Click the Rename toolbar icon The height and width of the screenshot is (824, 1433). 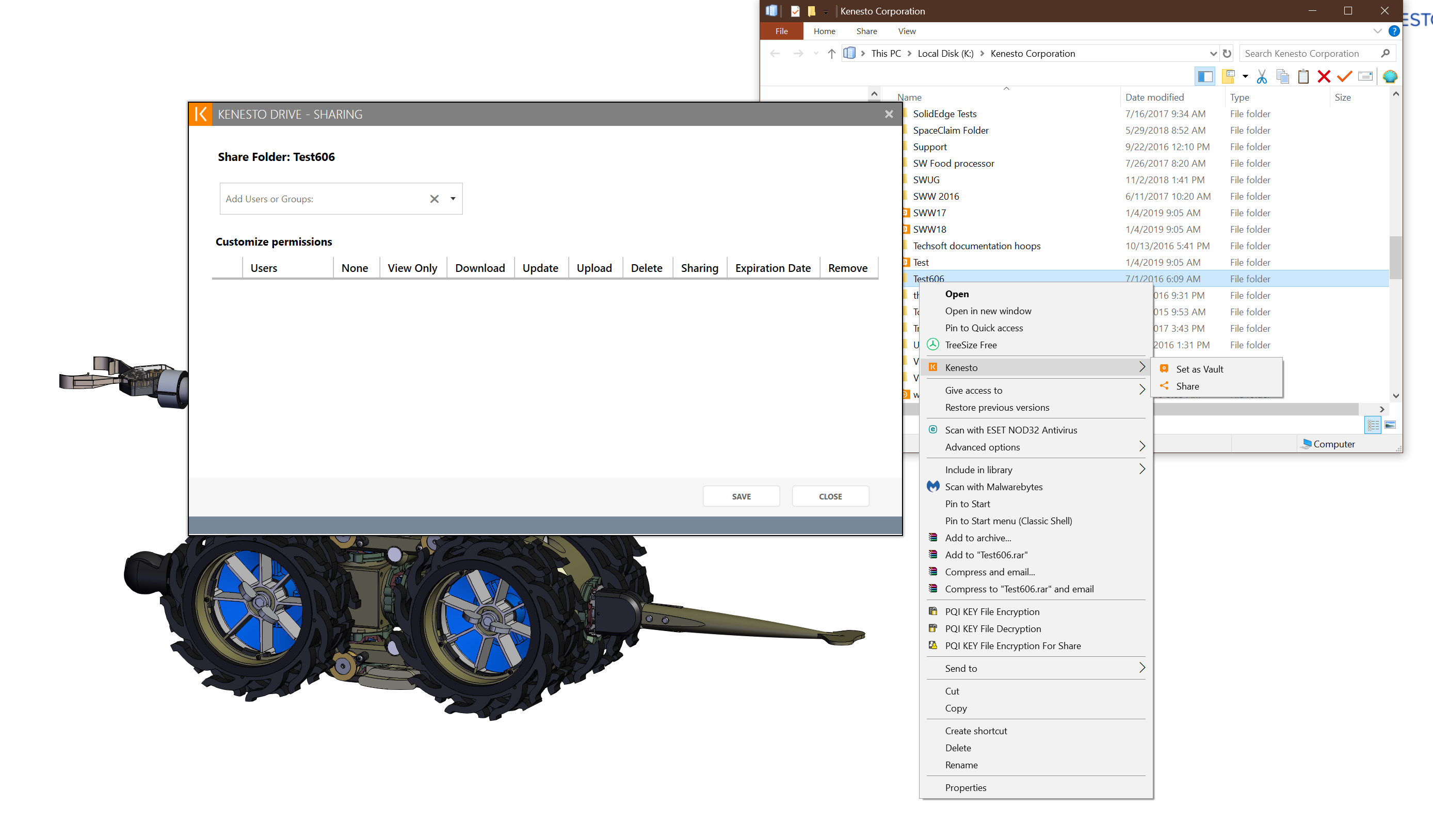pos(1365,76)
